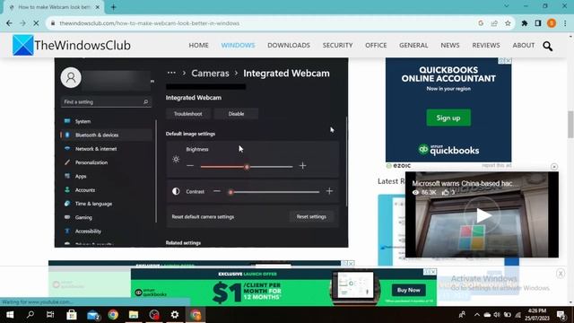Open the Extensions puzzle icon
574x323 pixels.
tap(524, 23)
